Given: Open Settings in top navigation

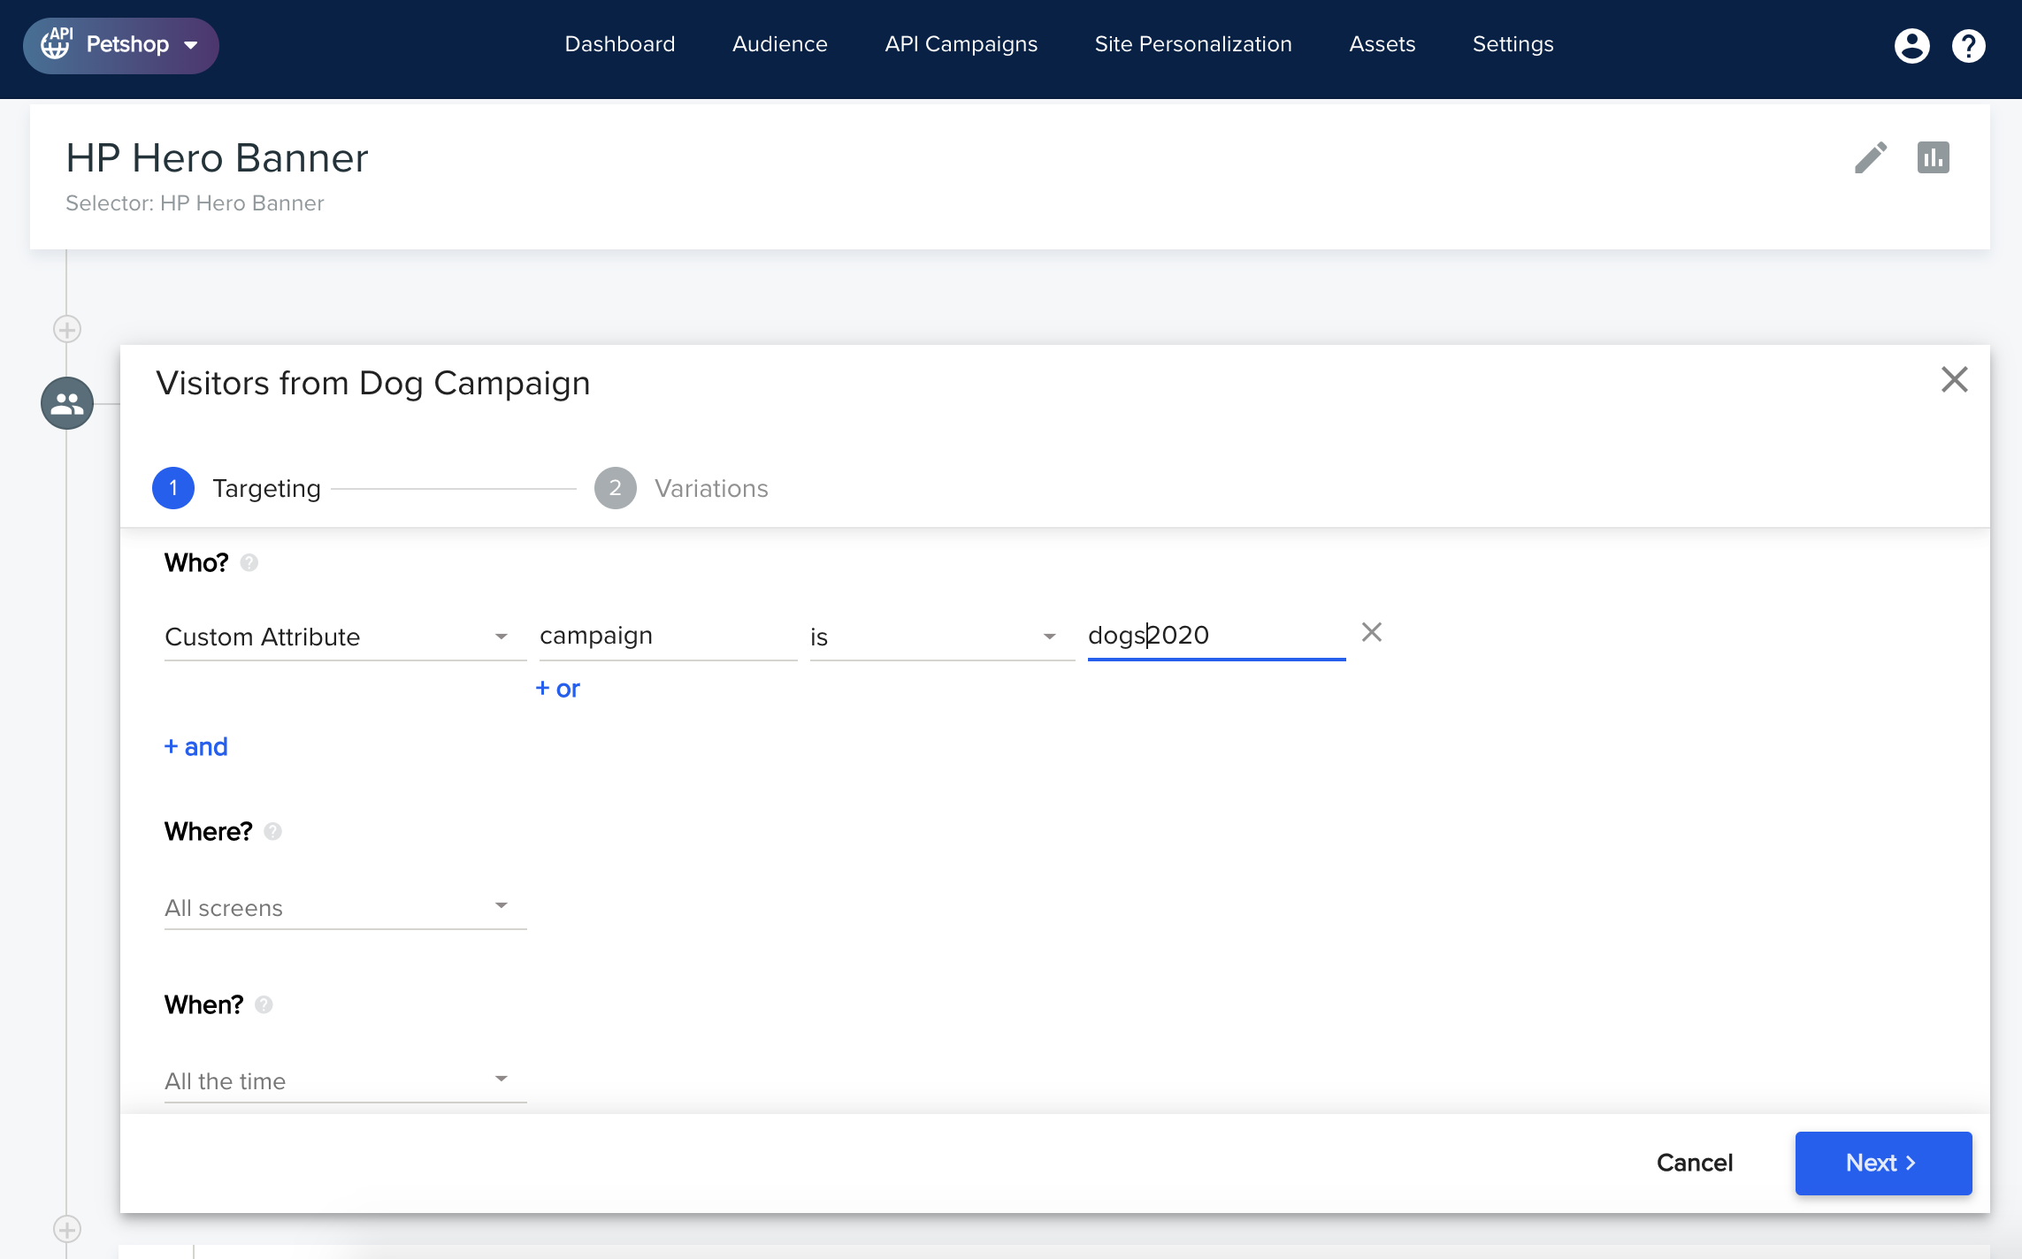Looking at the screenshot, I should point(1513,44).
